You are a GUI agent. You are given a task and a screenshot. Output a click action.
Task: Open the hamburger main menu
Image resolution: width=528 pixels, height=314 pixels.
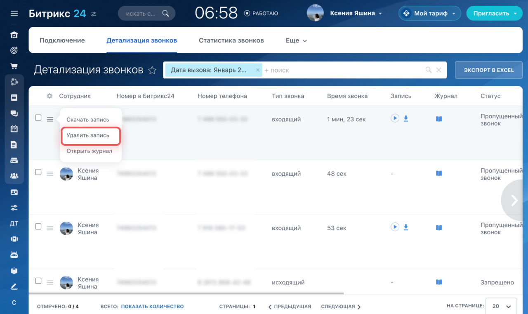(14, 14)
